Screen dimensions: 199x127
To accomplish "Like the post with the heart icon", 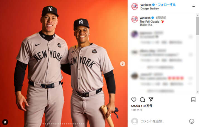I will click(134, 100).
